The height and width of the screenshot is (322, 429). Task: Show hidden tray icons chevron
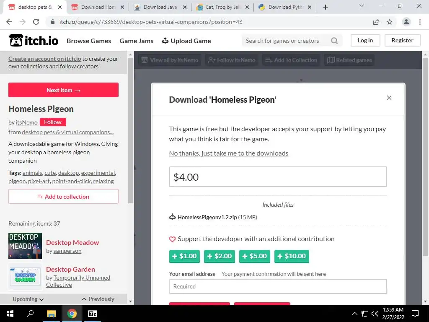(x=354, y=314)
